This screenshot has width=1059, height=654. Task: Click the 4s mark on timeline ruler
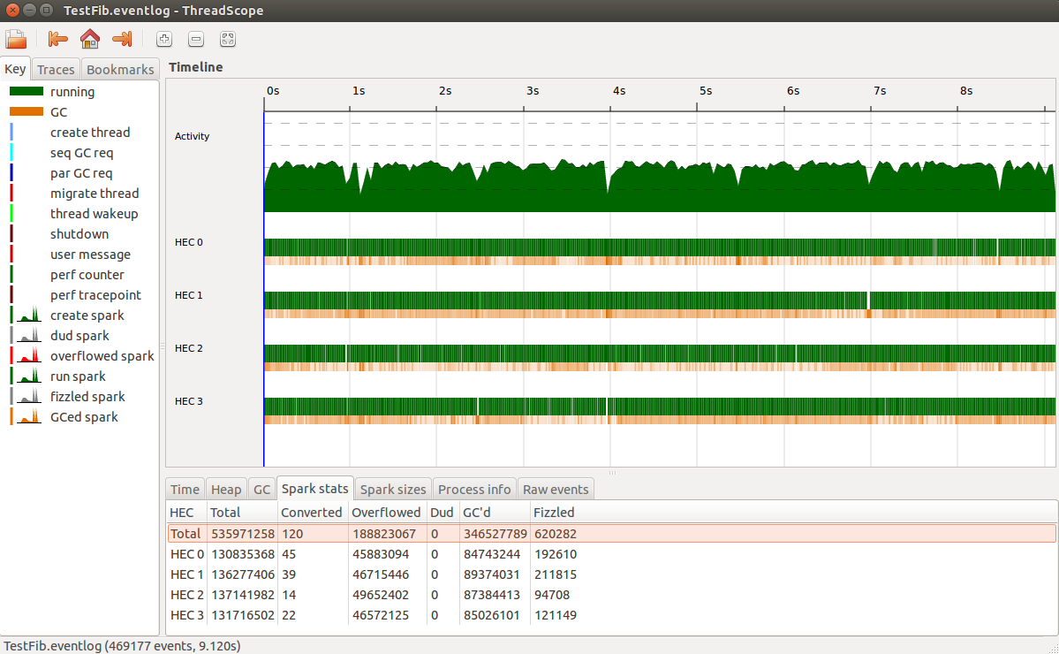tap(618, 90)
